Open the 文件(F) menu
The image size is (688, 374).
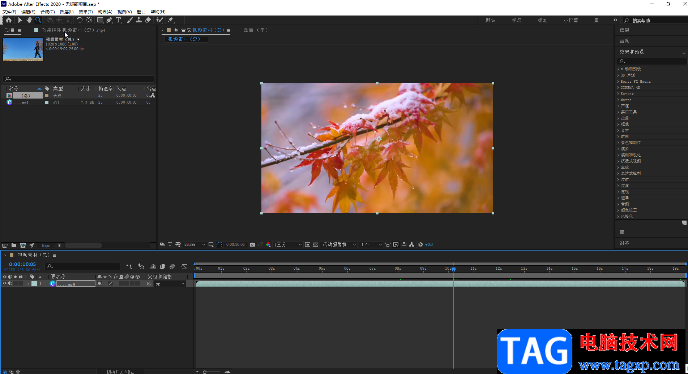[9, 12]
